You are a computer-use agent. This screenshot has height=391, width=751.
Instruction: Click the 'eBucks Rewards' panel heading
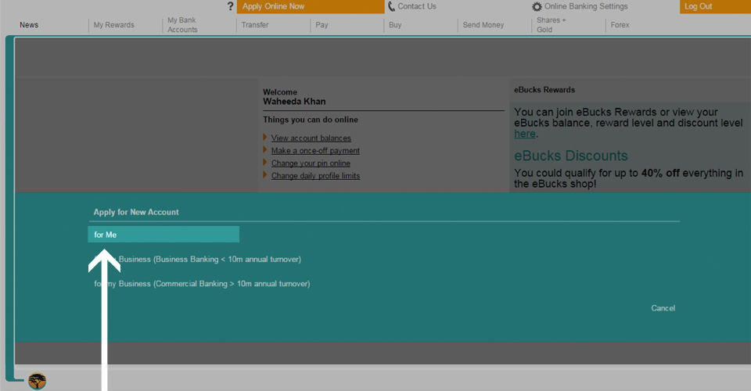pos(544,90)
